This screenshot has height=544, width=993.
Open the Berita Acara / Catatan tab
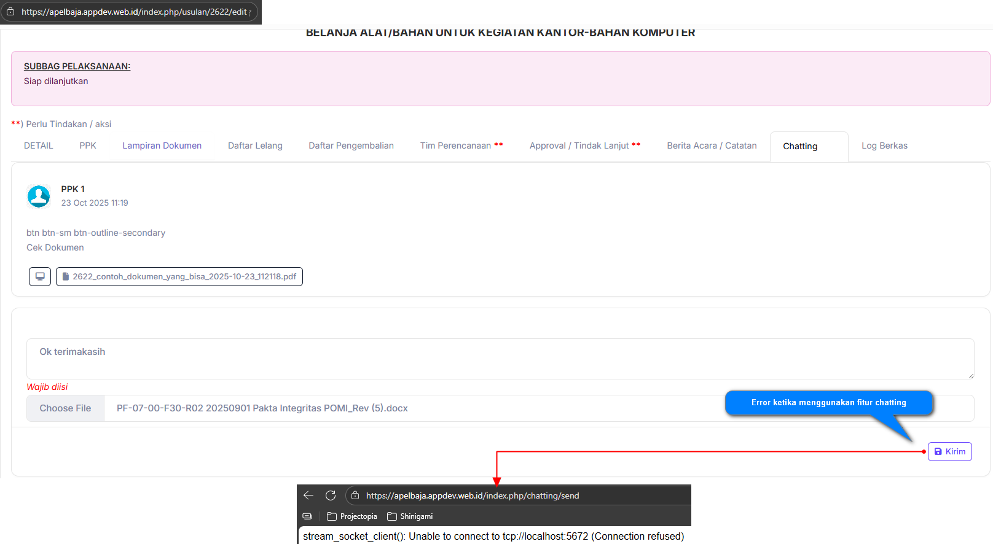click(x=712, y=146)
